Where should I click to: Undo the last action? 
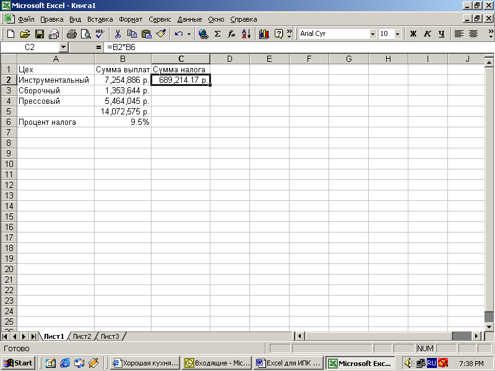pos(179,34)
